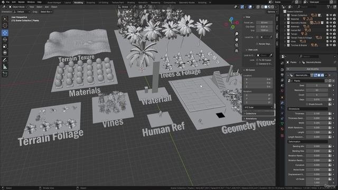
Task: Open the viewport View menu
Action: click(x=32, y=7)
